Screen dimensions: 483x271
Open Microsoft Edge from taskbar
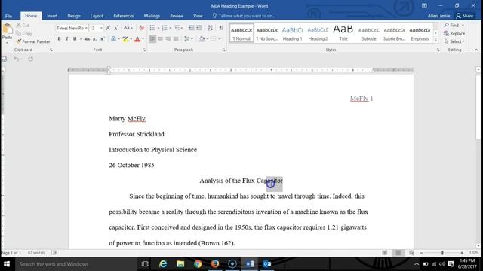(x=163, y=264)
